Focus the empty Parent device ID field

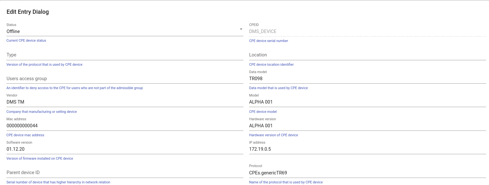[125, 172]
